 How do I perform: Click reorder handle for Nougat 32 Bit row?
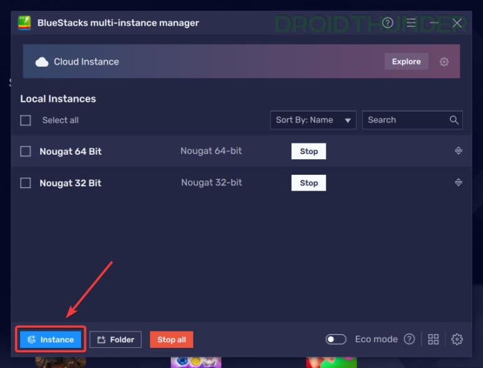point(458,182)
